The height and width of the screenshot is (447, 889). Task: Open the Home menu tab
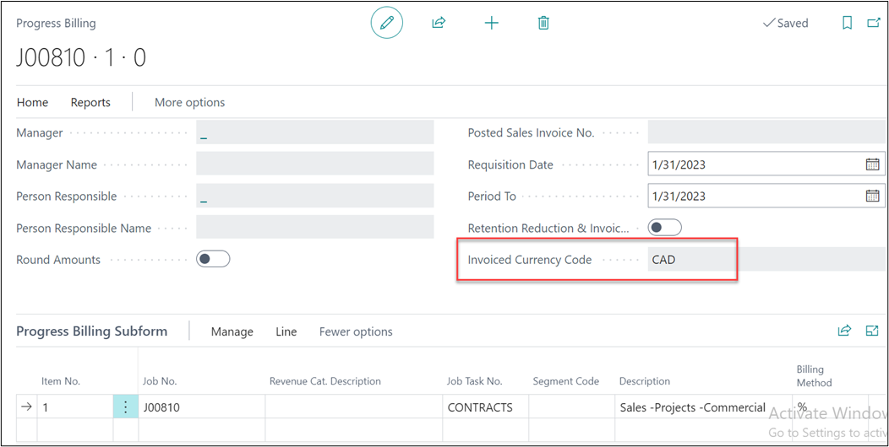32,102
